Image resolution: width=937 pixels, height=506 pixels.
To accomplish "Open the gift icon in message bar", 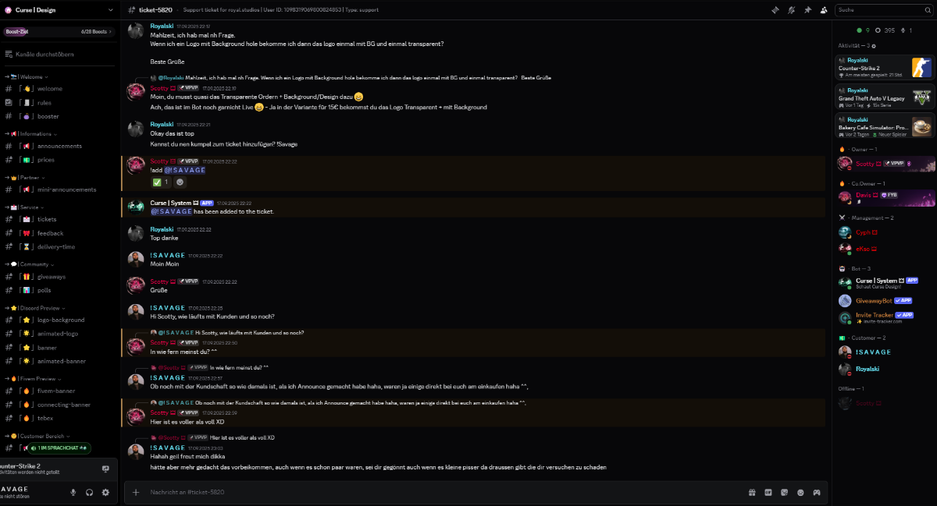I will 752,492.
